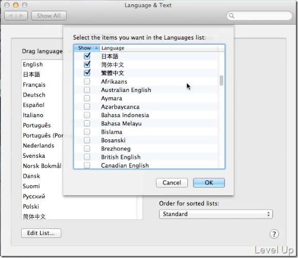Click the Show column sort arrow

[x=96, y=48]
